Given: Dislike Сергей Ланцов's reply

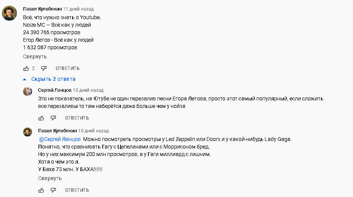Looking at the screenshot, I should 53,118.
